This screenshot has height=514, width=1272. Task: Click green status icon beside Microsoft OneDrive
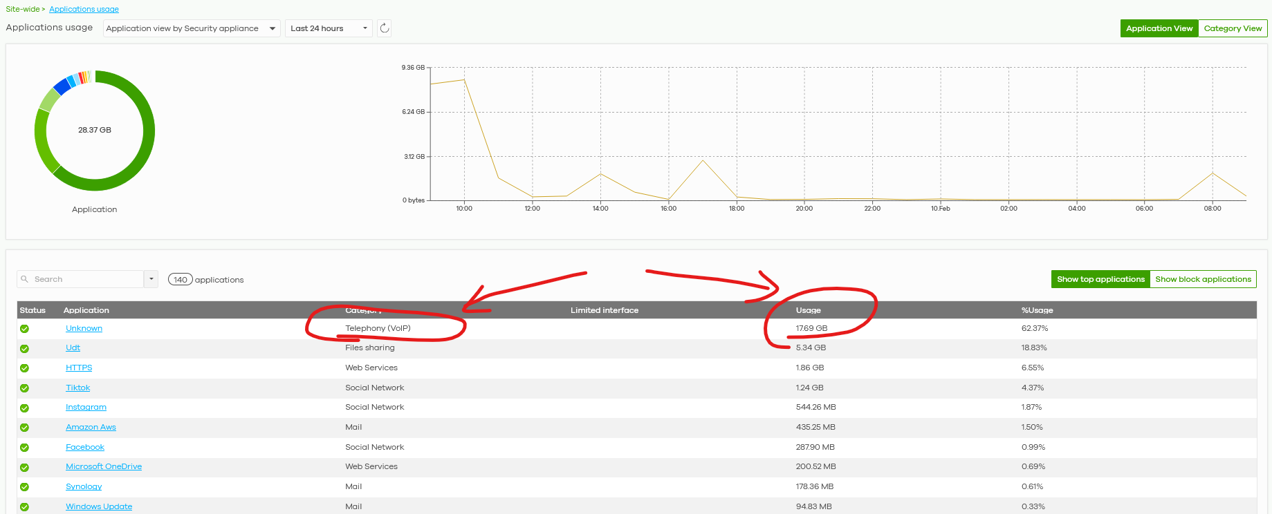pos(24,468)
